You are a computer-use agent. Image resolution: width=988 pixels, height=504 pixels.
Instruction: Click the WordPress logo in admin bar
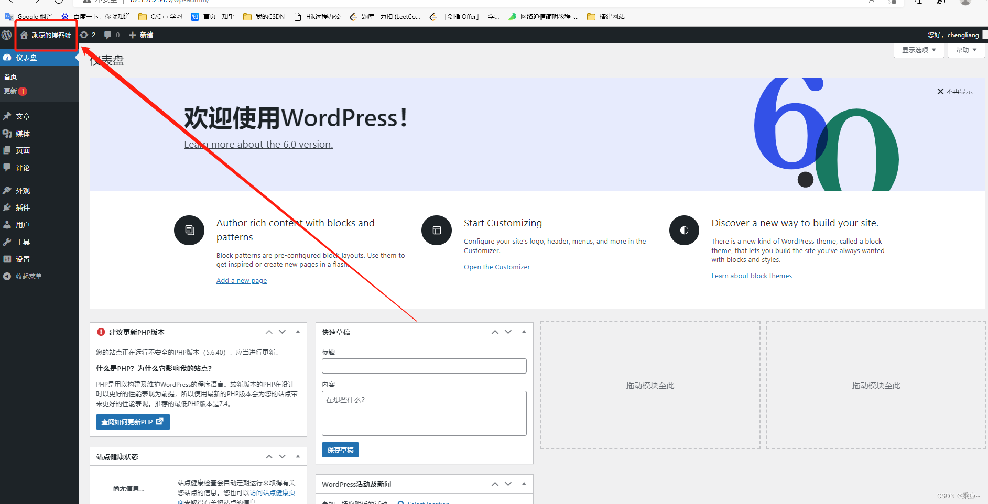(6, 35)
